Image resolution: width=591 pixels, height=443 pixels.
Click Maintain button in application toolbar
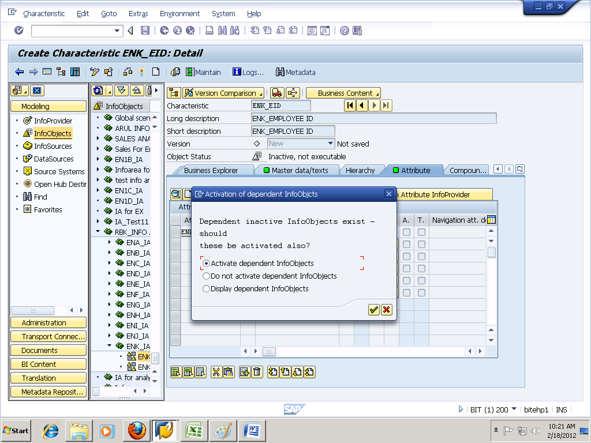coord(204,72)
